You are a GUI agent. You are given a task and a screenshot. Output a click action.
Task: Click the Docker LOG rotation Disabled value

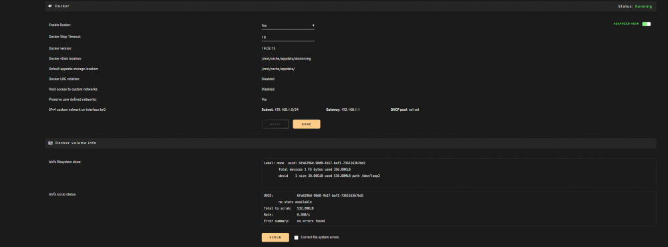(268, 79)
